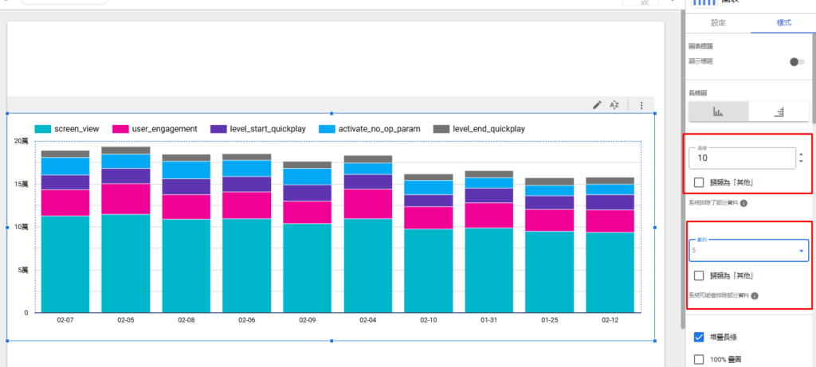Enable the 100% 疊圖 checkbox
This screenshot has height=367, width=816.
click(699, 359)
